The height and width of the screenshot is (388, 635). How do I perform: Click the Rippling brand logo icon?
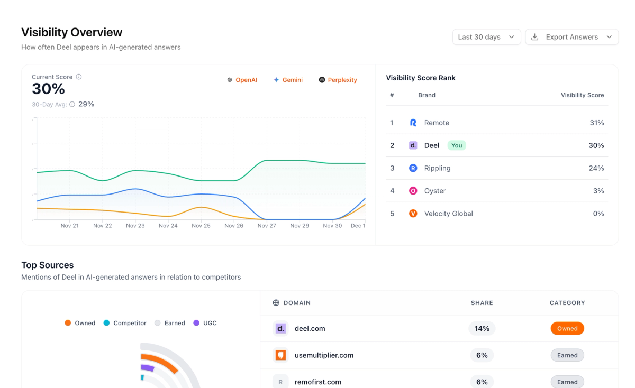coord(413,168)
